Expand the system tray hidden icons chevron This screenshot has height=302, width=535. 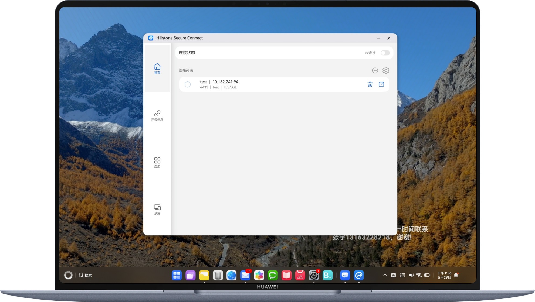385,275
